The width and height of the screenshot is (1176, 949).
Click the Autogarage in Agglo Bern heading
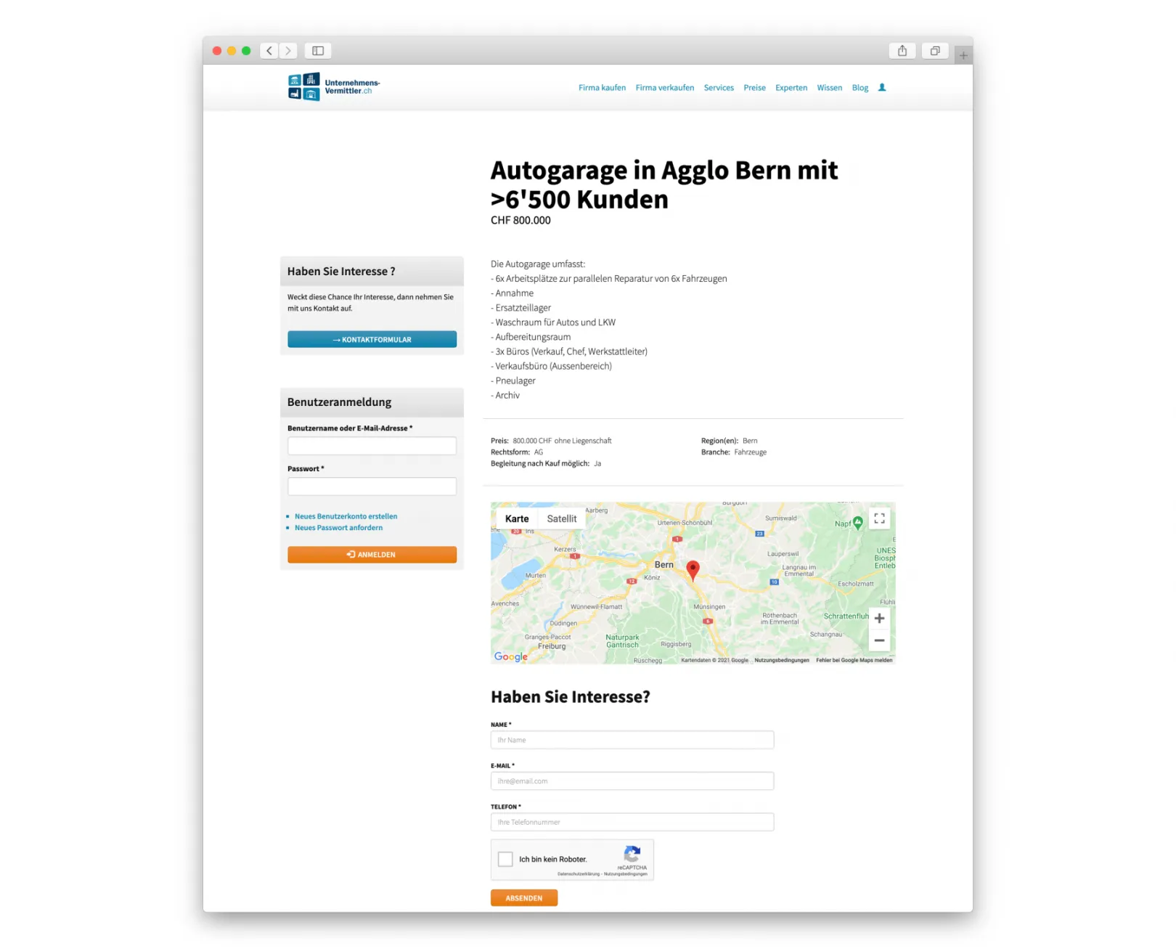tap(664, 184)
